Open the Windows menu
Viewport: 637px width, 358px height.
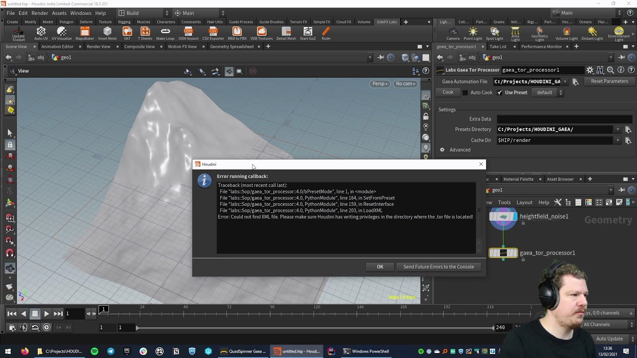81,13
